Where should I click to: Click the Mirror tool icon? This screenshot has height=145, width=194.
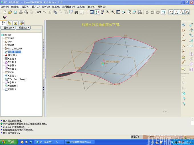pos(191,54)
